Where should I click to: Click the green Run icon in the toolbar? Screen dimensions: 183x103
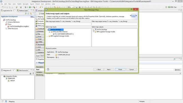30,7
